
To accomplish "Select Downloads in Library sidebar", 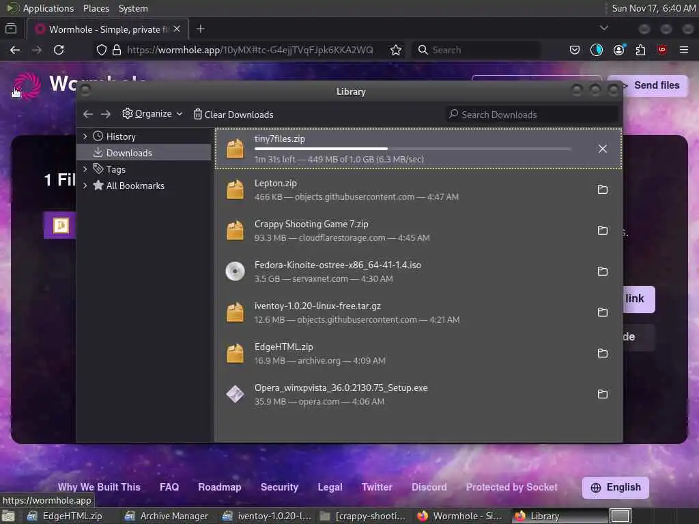I will click(x=143, y=152).
